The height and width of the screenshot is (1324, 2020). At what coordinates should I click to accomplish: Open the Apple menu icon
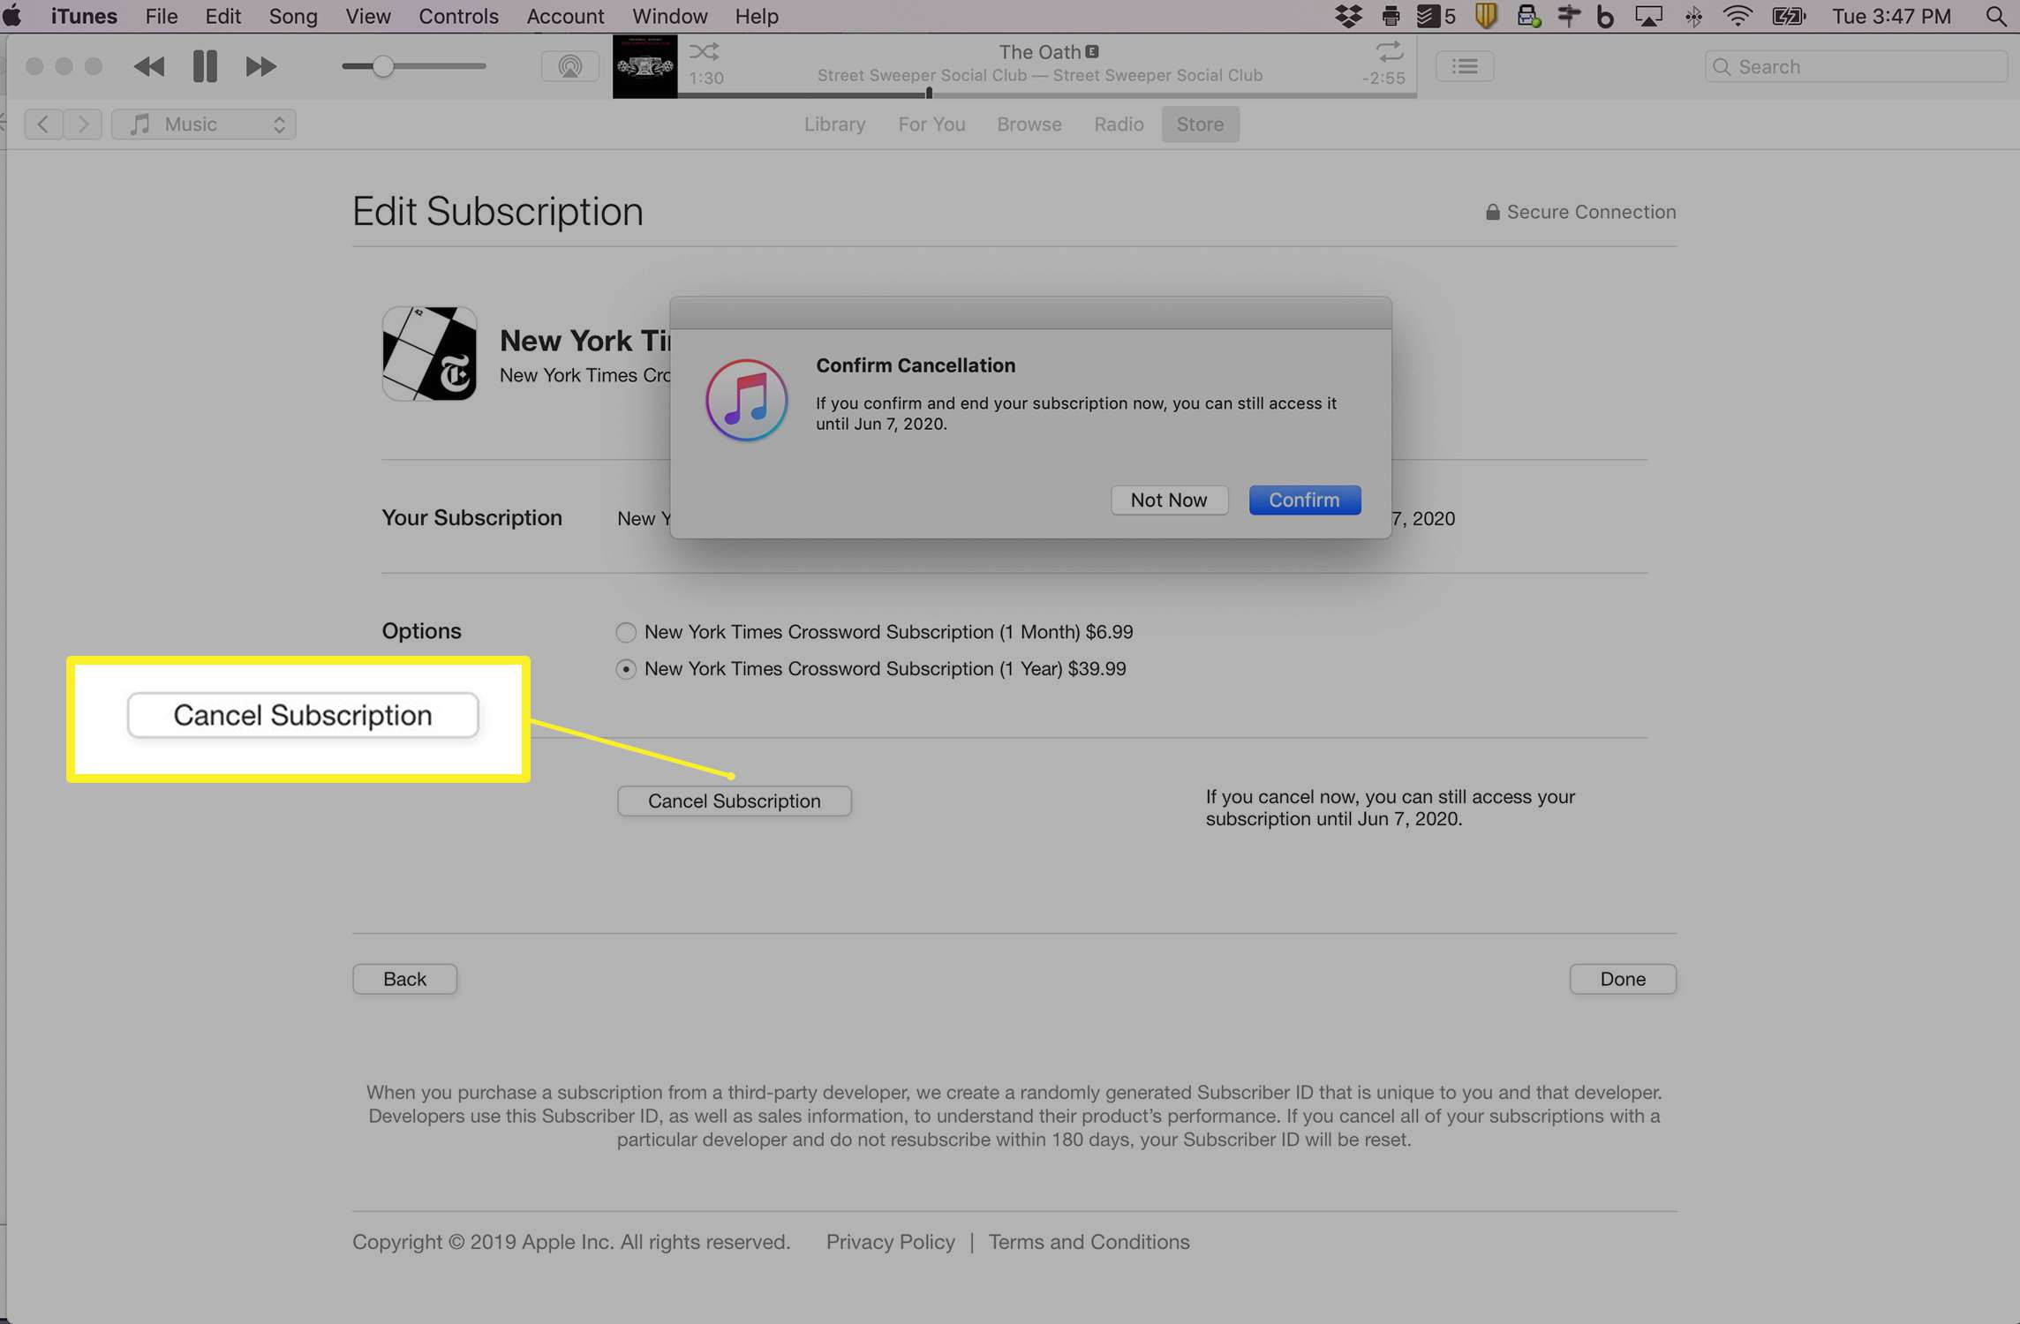click(x=12, y=16)
